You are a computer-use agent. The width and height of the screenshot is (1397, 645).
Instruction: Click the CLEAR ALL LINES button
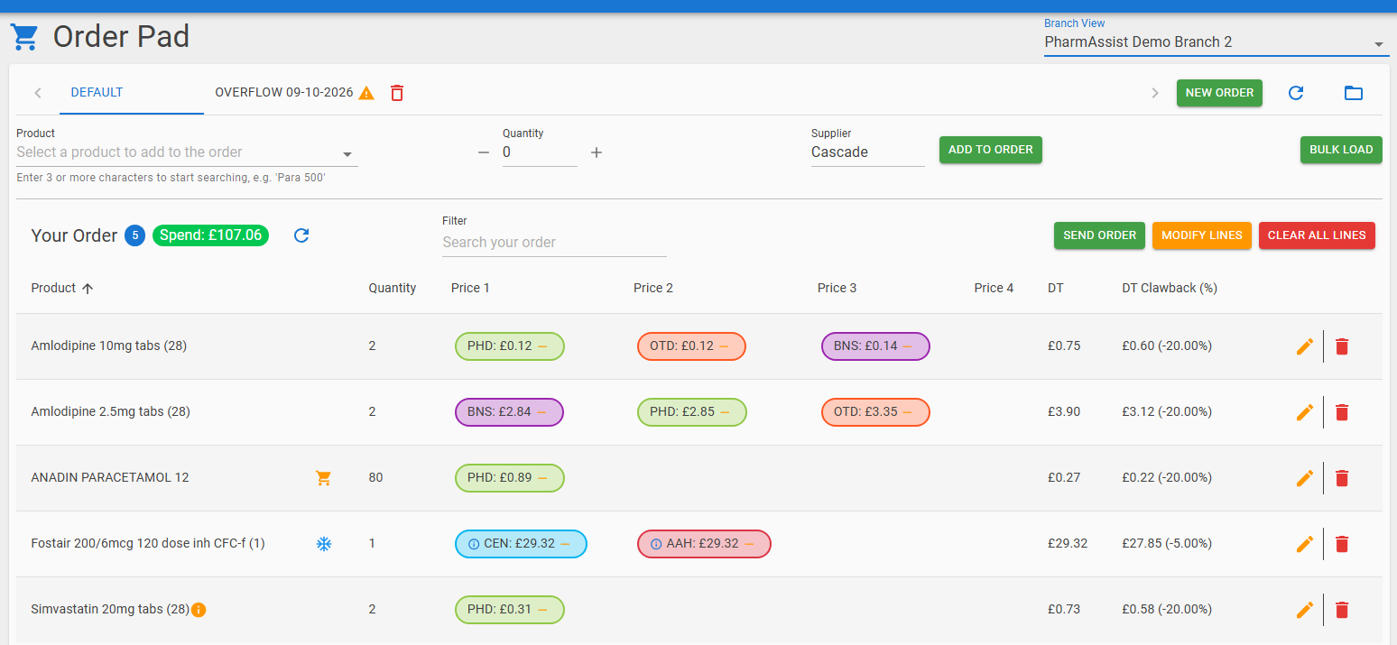pos(1317,235)
